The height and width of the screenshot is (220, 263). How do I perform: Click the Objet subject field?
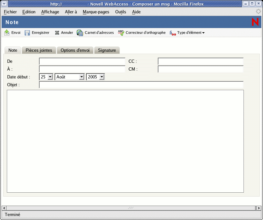pos(141,85)
